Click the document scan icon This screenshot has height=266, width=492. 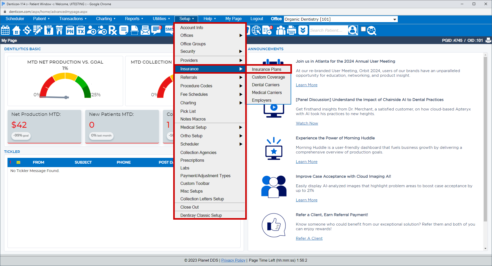(134, 30)
